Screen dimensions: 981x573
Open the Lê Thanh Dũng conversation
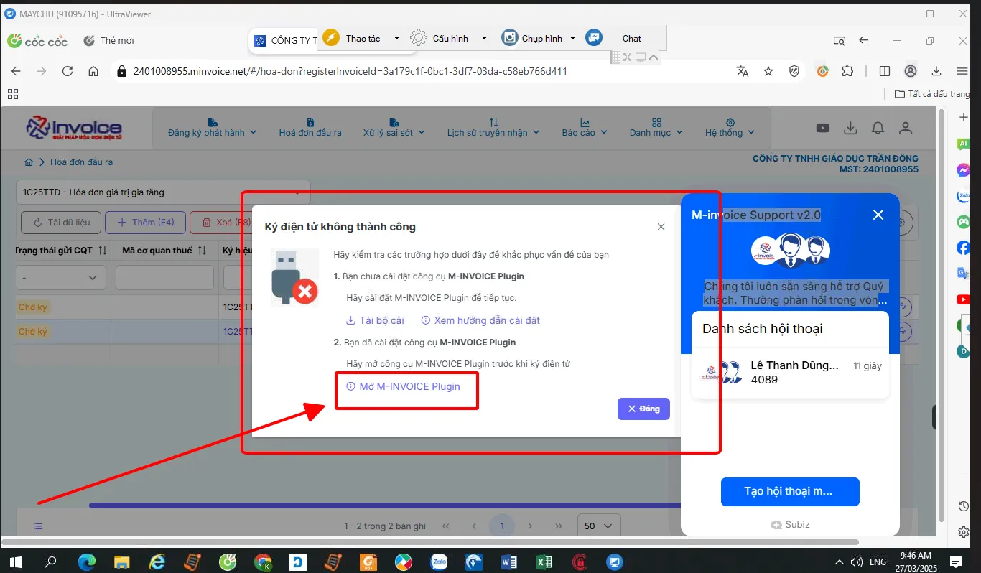790,373
